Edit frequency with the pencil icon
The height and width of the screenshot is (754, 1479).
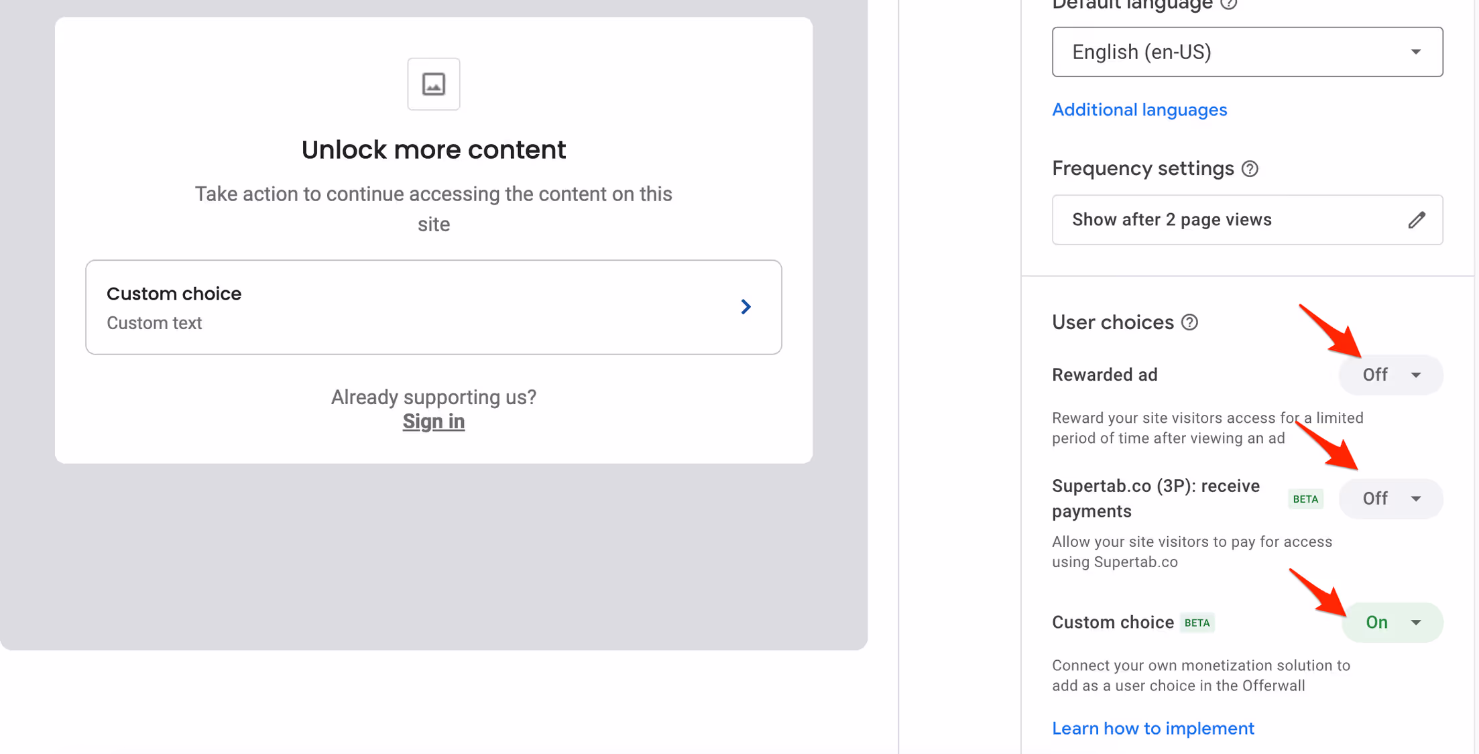point(1416,220)
